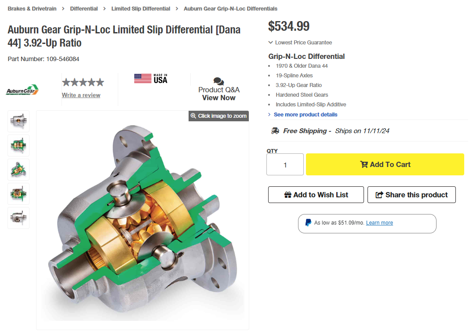473x334 pixels.
Task: Click the Add to Cart shopping cart icon
Action: (x=364, y=164)
